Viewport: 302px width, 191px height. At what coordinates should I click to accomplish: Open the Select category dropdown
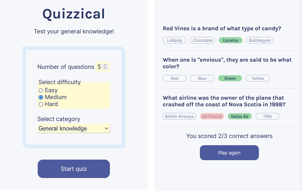(x=74, y=128)
